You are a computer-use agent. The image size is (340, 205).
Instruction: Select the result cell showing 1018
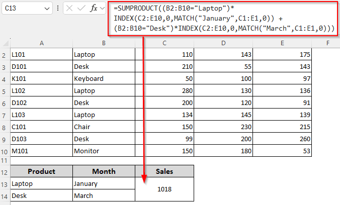pyautogui.click(x=164, y=189)
